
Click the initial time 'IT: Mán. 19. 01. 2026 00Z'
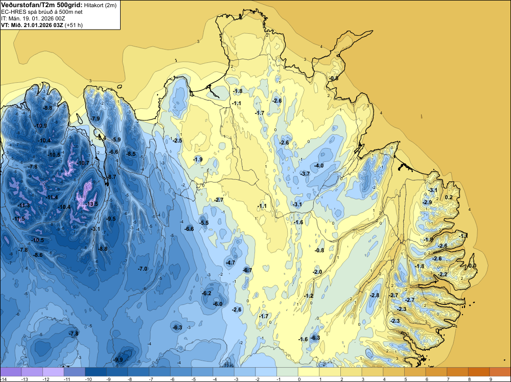click(33, 18)
